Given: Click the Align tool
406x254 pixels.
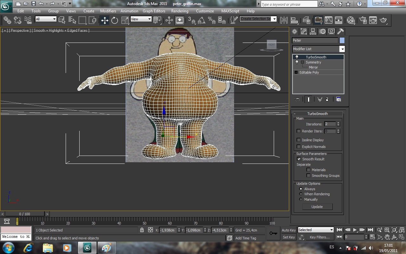Looking at the screenshot, I should [x=295, y=20].
